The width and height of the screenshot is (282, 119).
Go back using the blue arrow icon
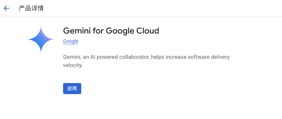6,8
